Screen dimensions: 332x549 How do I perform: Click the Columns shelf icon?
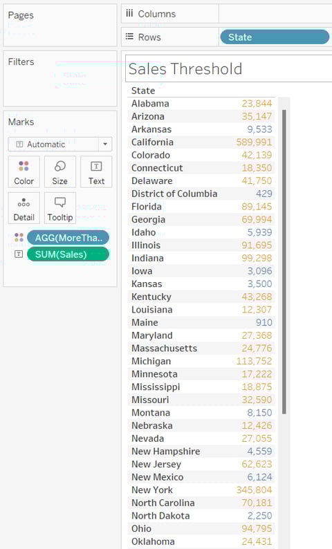(129, 14)
